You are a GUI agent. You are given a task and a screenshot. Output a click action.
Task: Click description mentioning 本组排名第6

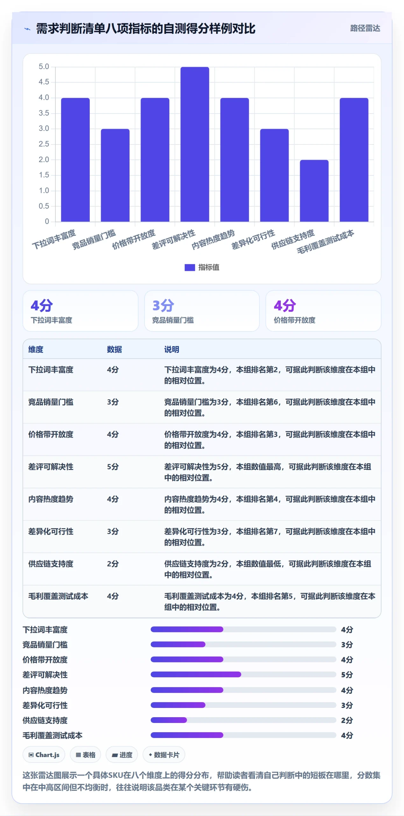pyautogui.click(x=269, y=407)
